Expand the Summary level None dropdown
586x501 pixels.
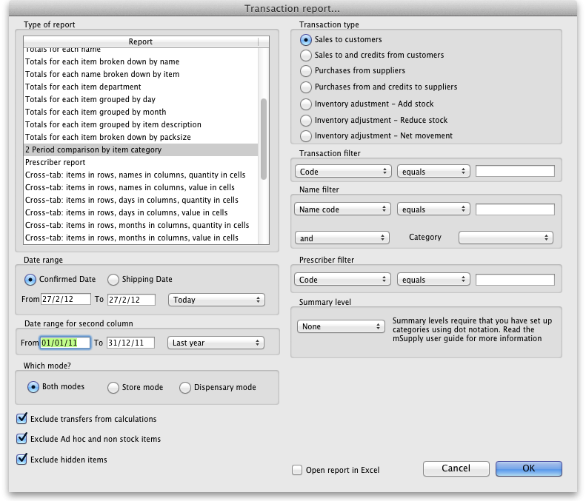click(339, 326)
